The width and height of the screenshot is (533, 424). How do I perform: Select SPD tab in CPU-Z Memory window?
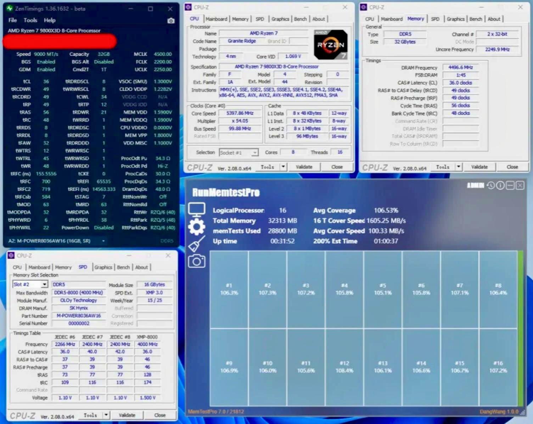(435, 19)
